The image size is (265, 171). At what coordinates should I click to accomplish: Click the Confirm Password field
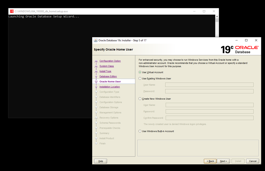click(x=210, y=118)
